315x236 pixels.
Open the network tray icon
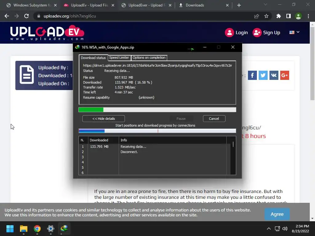tap(277, 229)
